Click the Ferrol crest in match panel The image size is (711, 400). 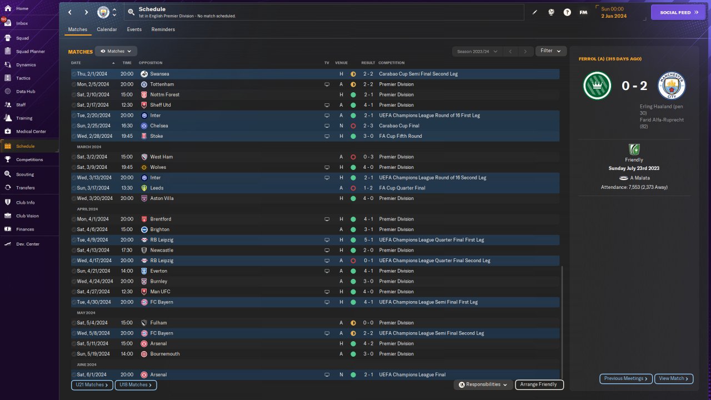click(597, 86)
